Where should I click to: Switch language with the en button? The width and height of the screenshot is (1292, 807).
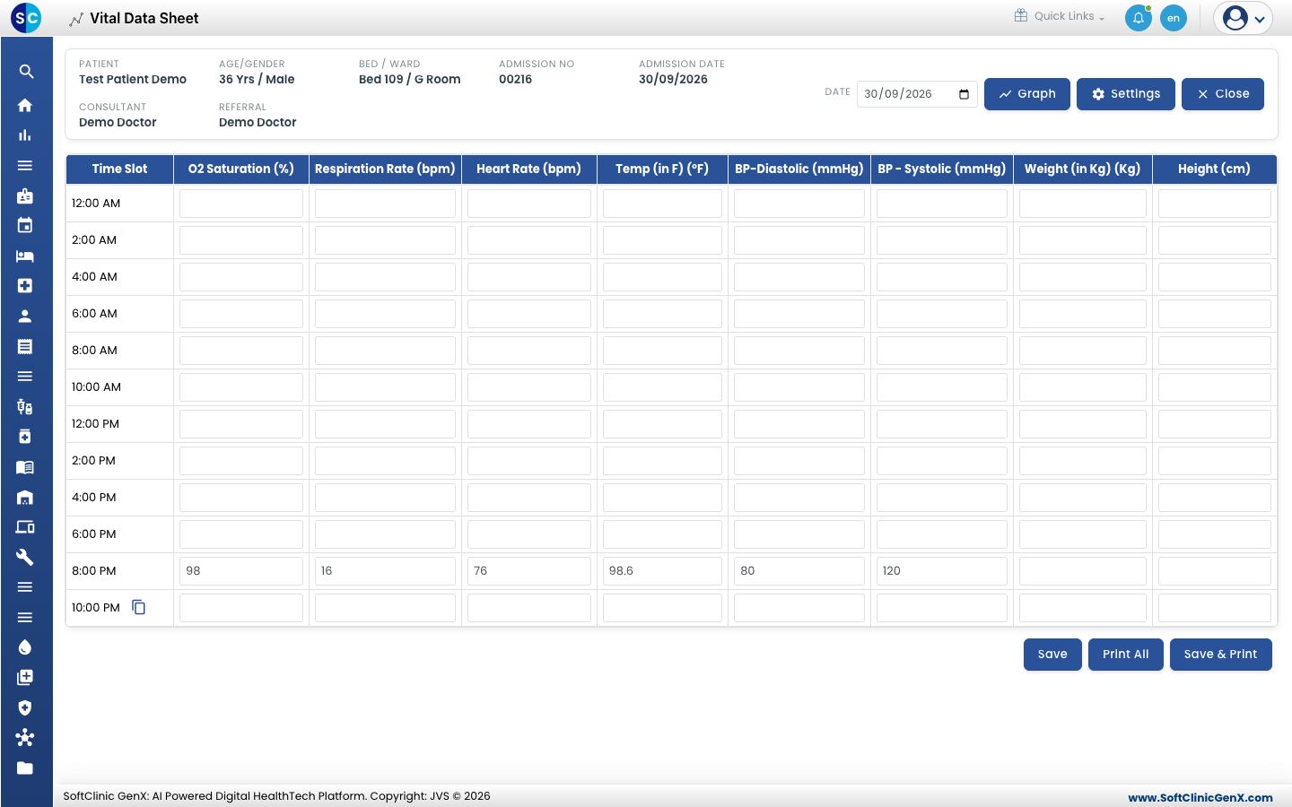coord(1174,18)
